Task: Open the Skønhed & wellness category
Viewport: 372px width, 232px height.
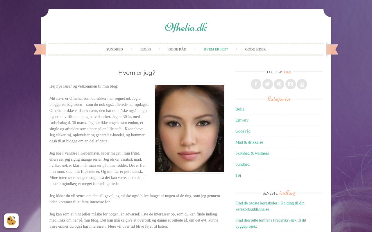Action: click(252, 153)
